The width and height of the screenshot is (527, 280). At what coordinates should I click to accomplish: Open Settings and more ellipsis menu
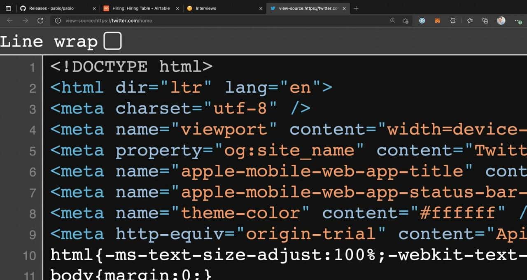click(517, 21)
